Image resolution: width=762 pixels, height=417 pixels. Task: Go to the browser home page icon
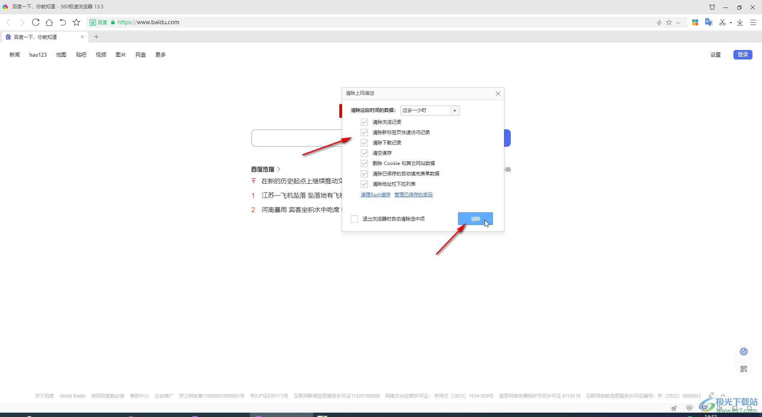click(x=49, y=22)
